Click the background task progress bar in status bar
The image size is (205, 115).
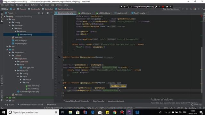point(146,108)
